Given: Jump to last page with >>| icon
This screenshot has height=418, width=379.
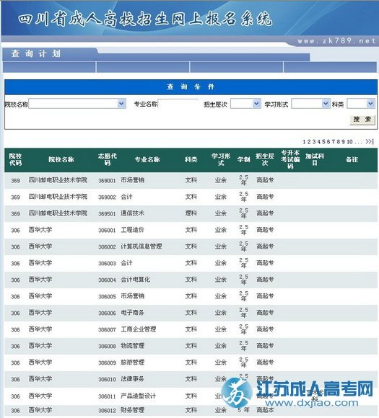Looking at the screenshot, I should [370, 141].
